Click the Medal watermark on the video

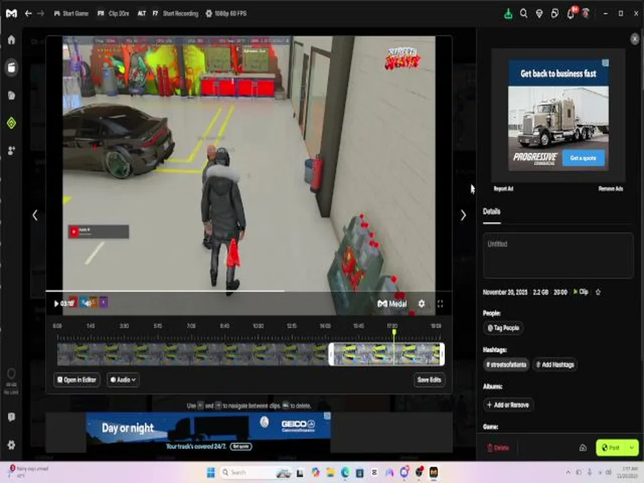(x=392, y=303)
